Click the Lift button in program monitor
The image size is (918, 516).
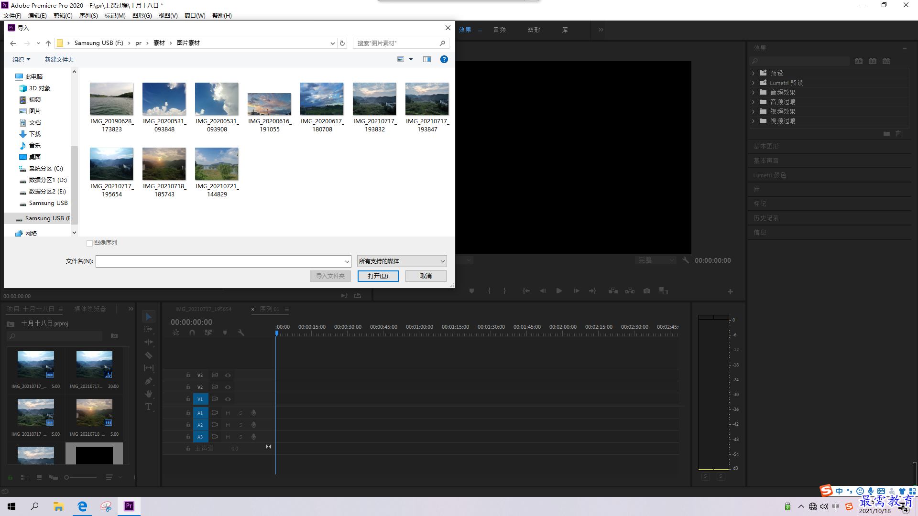613,291
